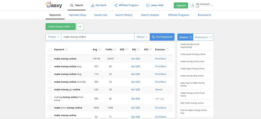The height and width of the screenshot is (119, 261).
Task: Check the box for make money online australia
Action: (50, 82)
